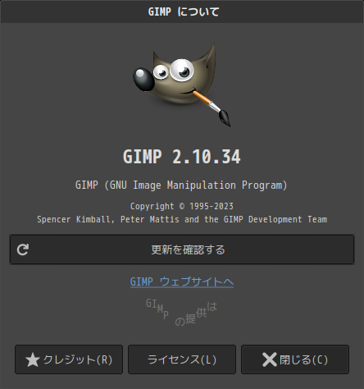The image size is (364, 389).
Task: Click the Copyright © 1995-2023 line
Action: (182, 206)
